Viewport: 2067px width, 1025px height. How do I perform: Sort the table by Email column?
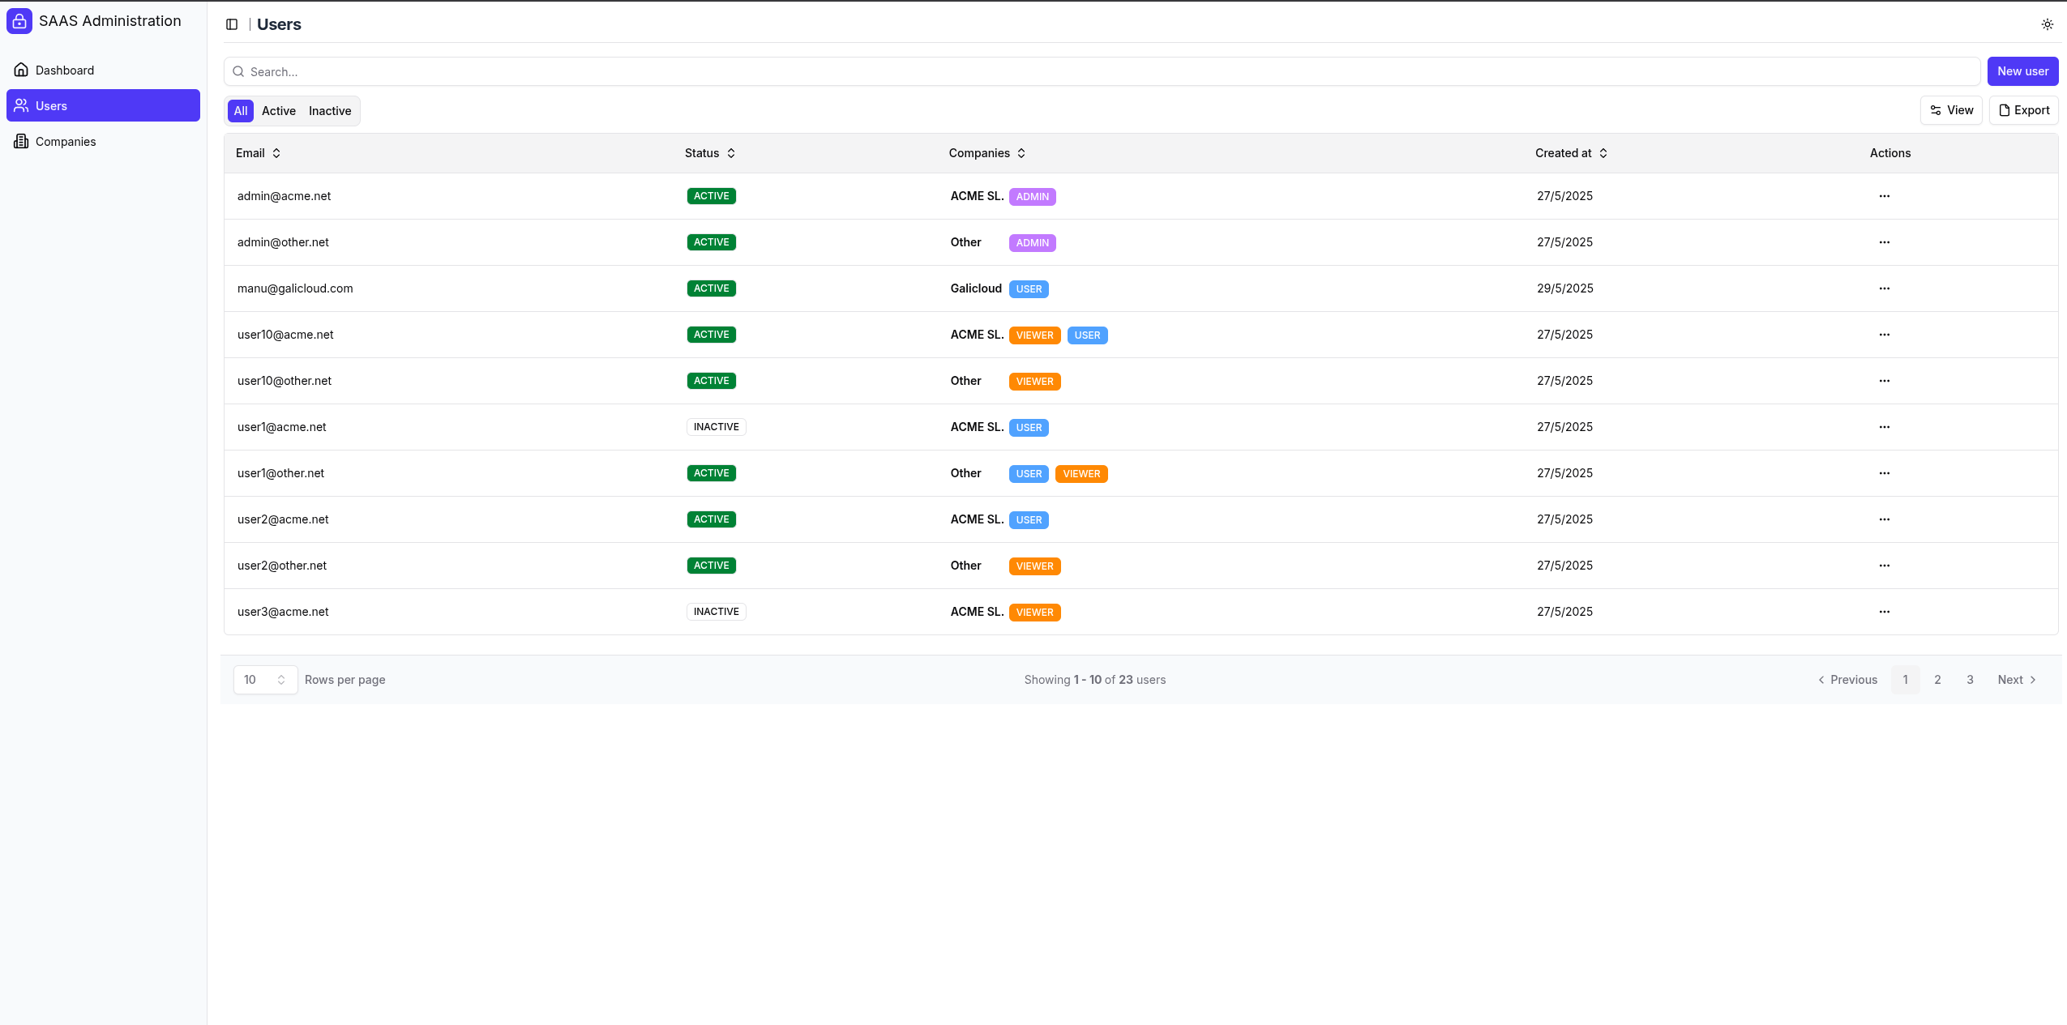tap(259, 153)
